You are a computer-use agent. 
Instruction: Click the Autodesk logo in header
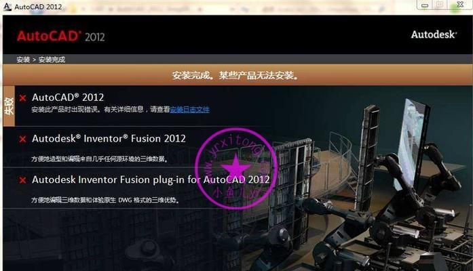click(434, 35)
